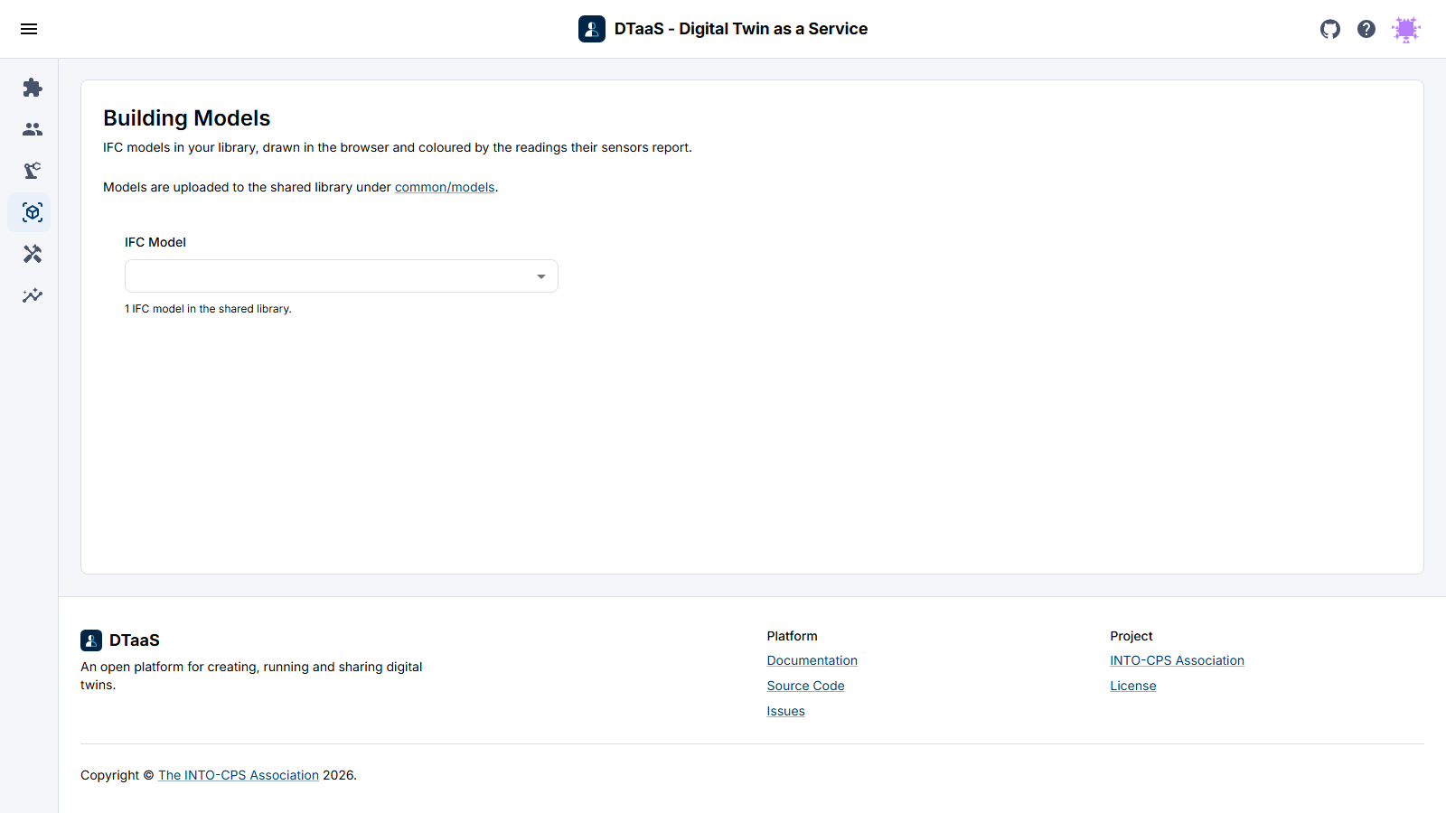This screenshot has width=1446, height=813.
Task: Follow the common/models link
Action: click(x=445, y=187)
